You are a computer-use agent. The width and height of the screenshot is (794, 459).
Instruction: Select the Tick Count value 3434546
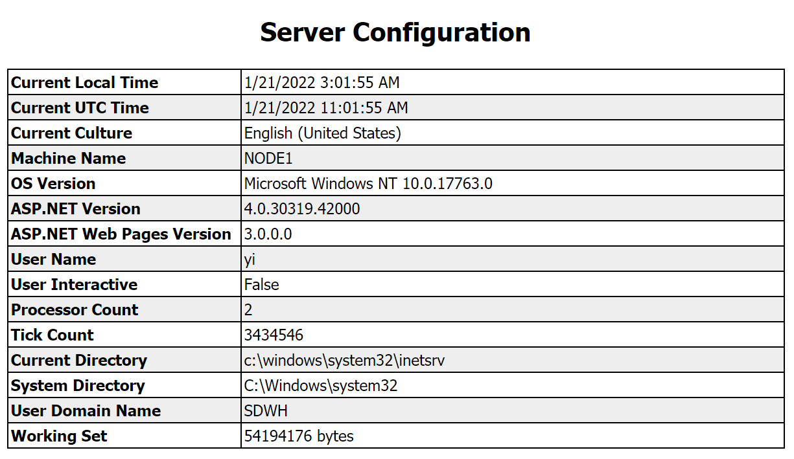pyautogui.click(x=274, y=335)
